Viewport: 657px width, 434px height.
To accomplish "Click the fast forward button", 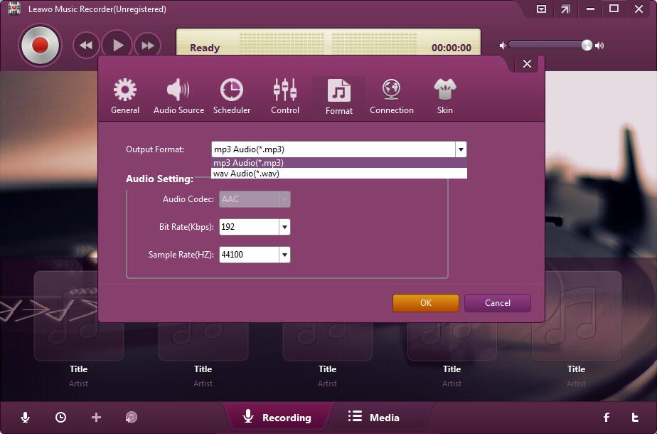I will coord(147,46).
